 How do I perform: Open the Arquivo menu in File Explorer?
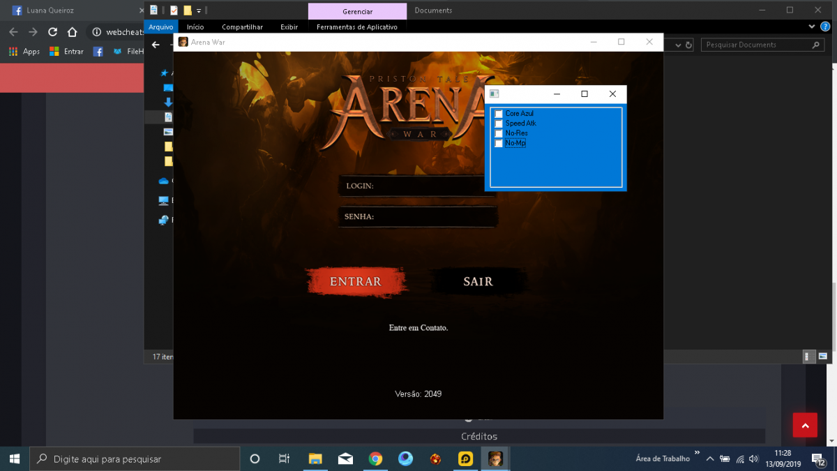pos(161,27)
